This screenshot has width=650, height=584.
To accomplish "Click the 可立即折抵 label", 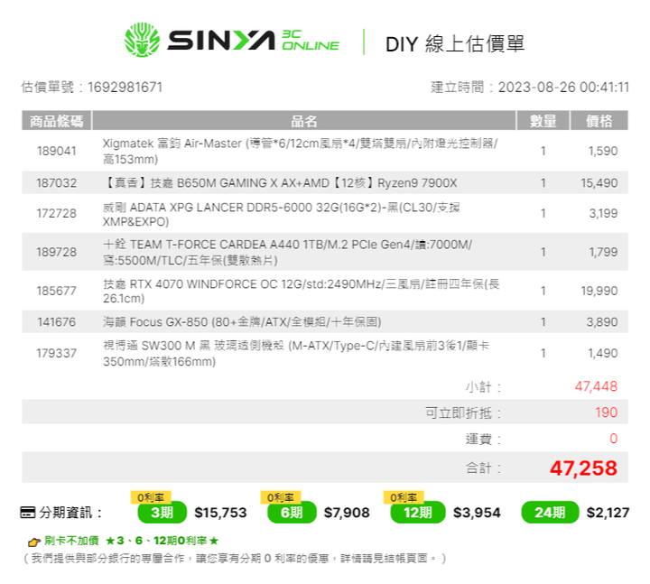I will 463,413.
